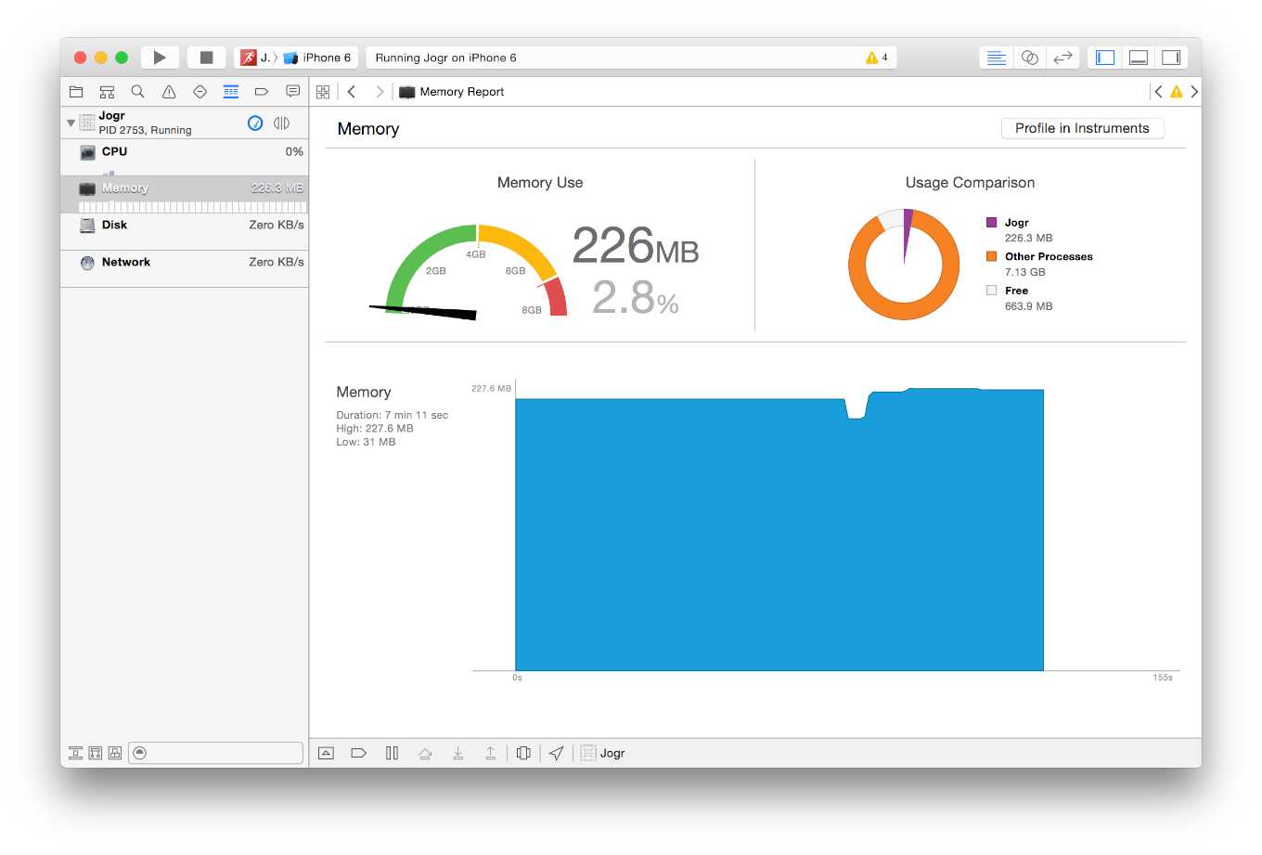This screenshot has height=855, width=1262.
Task: Jump to the previous issue
Action: 1158,92
